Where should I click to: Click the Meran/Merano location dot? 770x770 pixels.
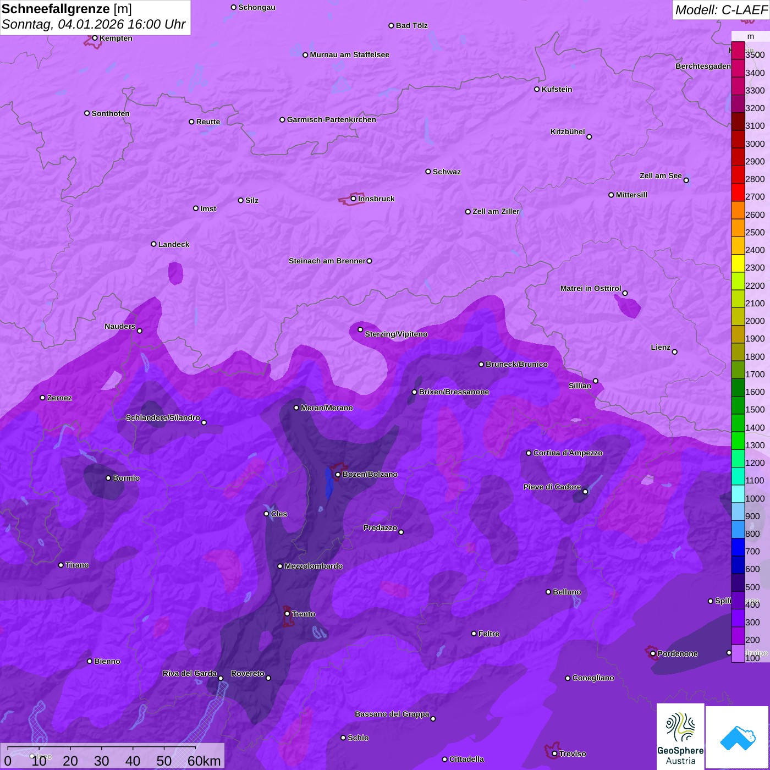click(296, 408)
